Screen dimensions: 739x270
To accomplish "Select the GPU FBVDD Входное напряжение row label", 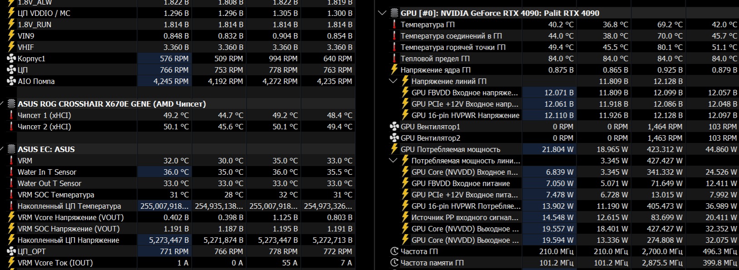I will pos(465,93).
